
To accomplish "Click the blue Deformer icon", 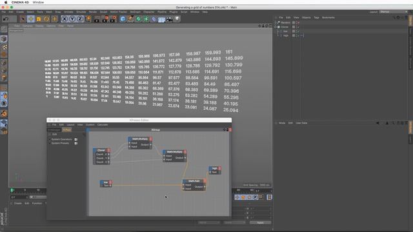I will [x=154, y=19].
